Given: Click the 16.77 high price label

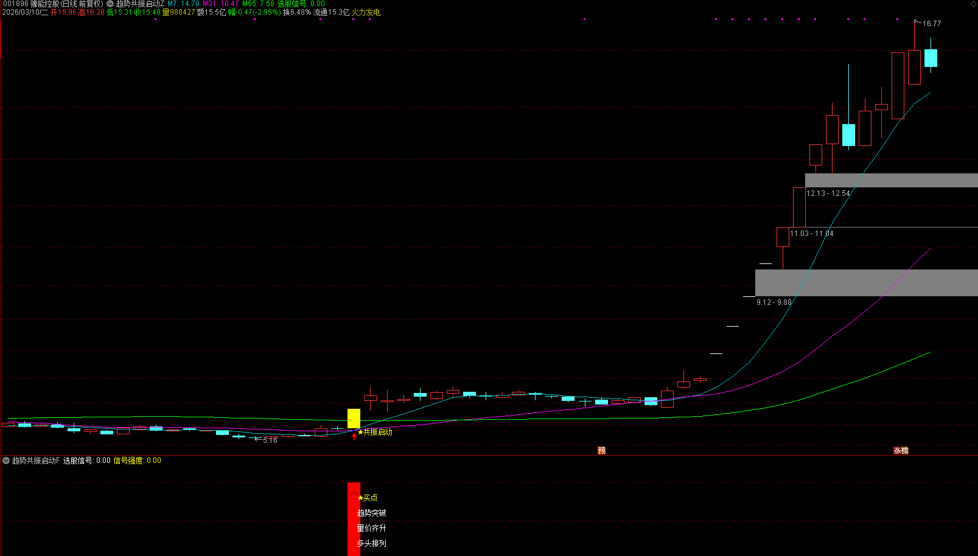Looking at the screenshot, I should (932, 24).
